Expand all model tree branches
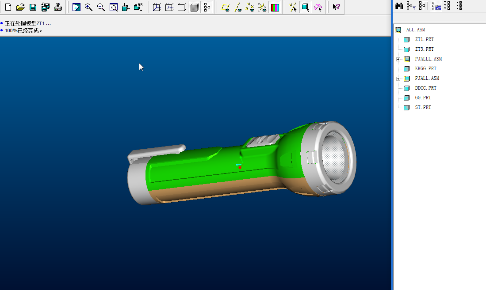Screen dimensions: 486x290 click(447, 6)
